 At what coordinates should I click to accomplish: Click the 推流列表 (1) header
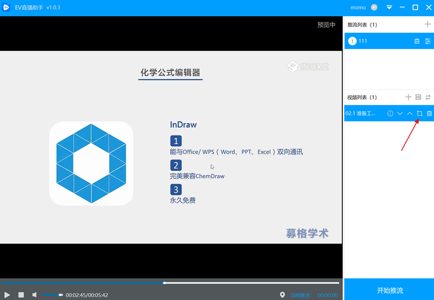coord(362,25)
